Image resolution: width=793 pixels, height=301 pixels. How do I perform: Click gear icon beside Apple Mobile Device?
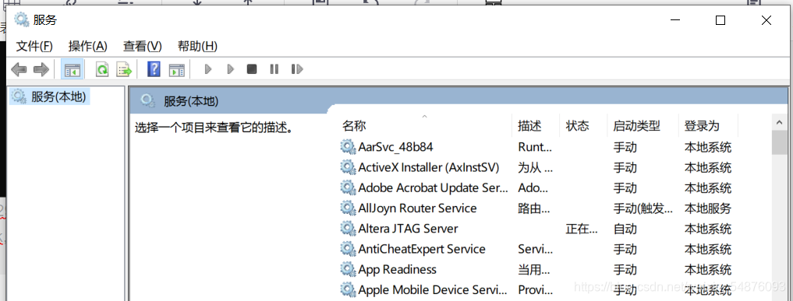pyautogui.click(x=348, y=290)
